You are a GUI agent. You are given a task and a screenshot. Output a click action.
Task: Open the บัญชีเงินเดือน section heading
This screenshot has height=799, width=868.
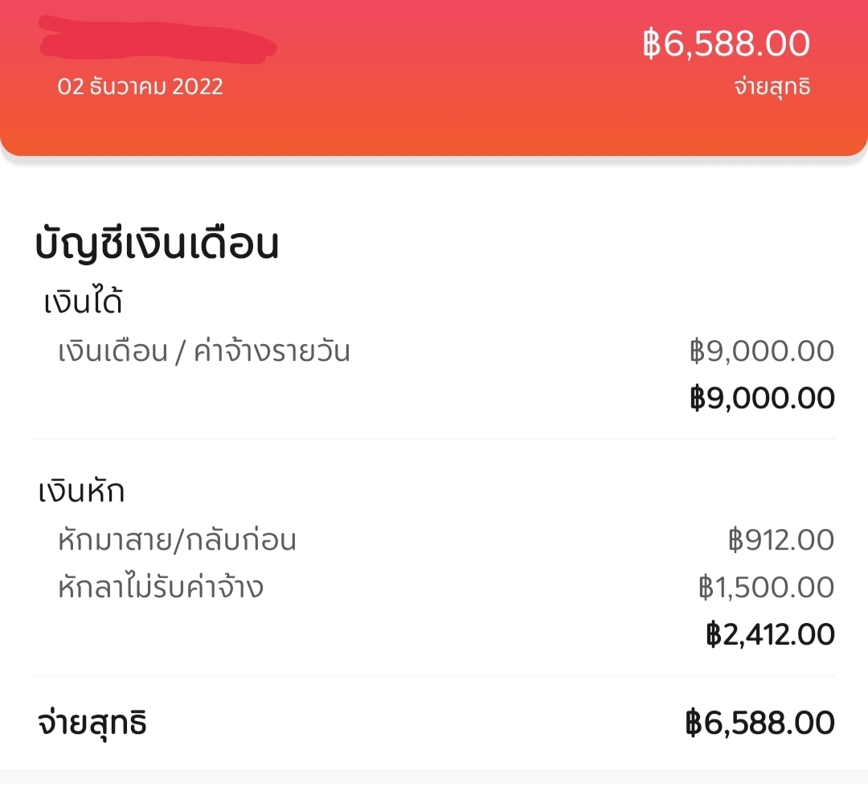[x=157, y=244]
